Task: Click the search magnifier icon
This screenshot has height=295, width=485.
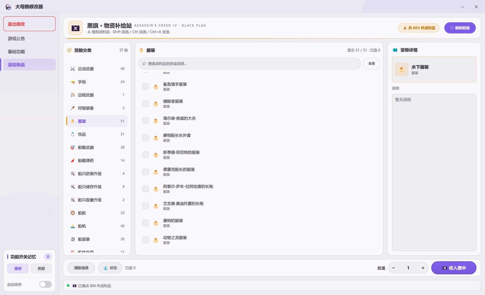Action: pyautogui.click(x=144, y=64)
